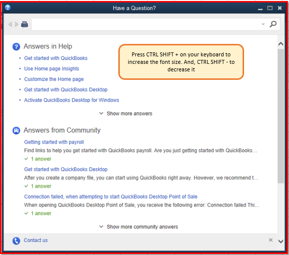Click the 'After you create a company file' text
This screenshot has width=289, height=255.
(141, 178)
